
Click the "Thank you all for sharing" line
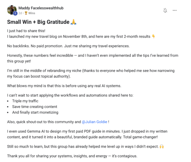[72, 156]
